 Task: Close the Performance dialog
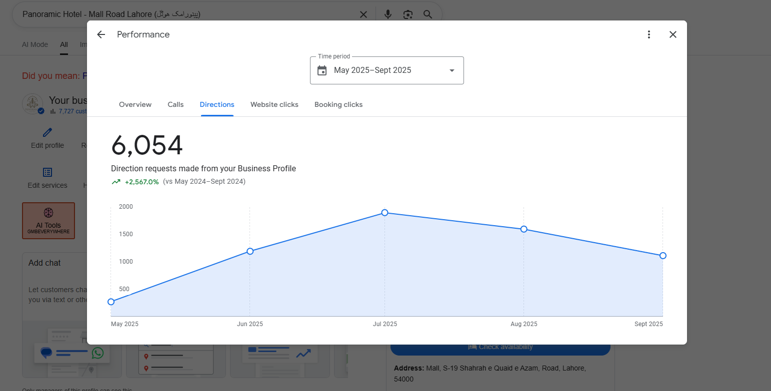tap(673, 34)
